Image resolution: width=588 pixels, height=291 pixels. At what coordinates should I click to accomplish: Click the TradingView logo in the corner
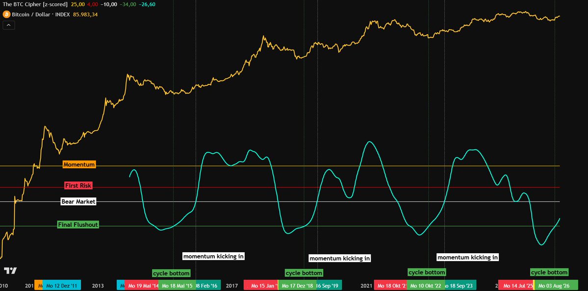pos(10,271)
